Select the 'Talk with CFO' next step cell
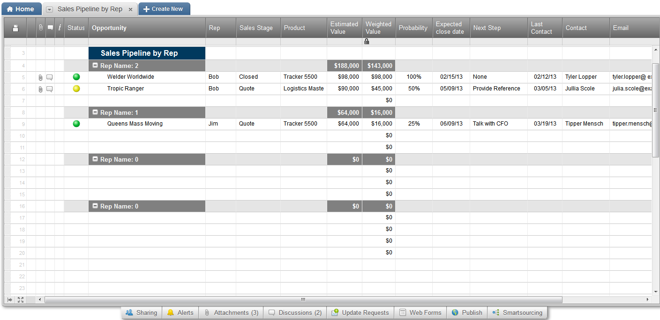This screenshot has height=320, width=660. 499,124
